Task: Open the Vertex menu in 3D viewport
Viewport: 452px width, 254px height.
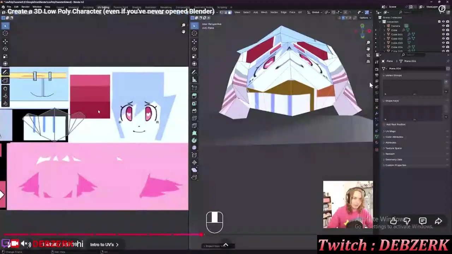Action: tap(274, 12)
